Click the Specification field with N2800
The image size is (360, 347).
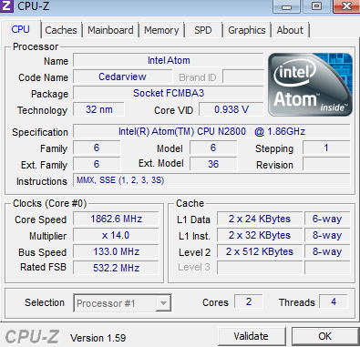(x=211, y=131)
